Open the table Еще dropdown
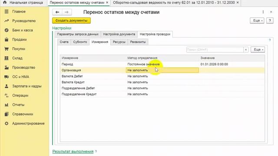The image size is (278, 156). (258, 50)
